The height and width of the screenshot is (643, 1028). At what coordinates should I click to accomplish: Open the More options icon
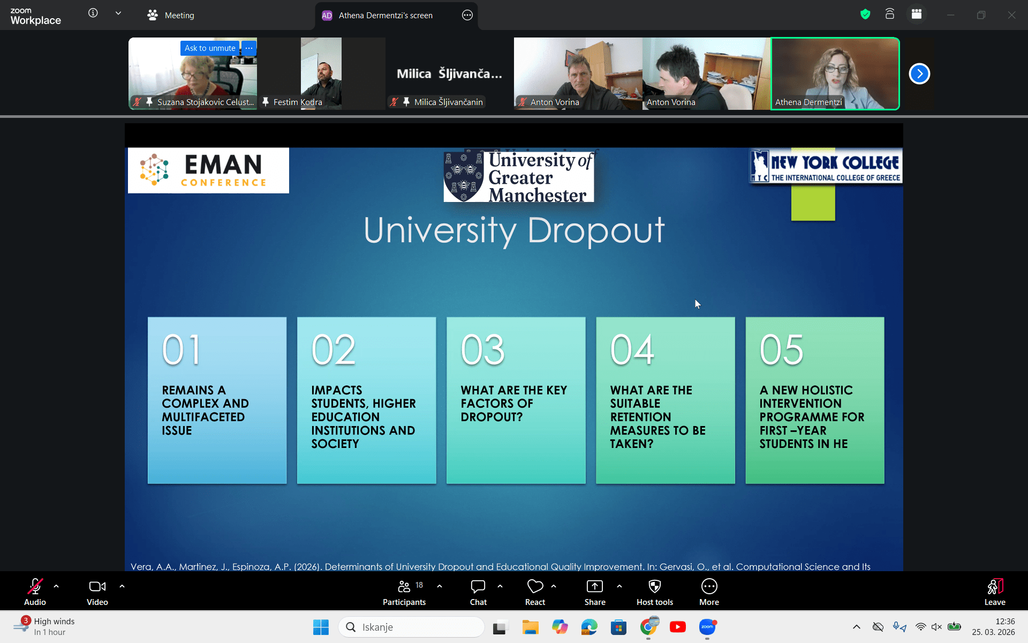coord(709,587)
